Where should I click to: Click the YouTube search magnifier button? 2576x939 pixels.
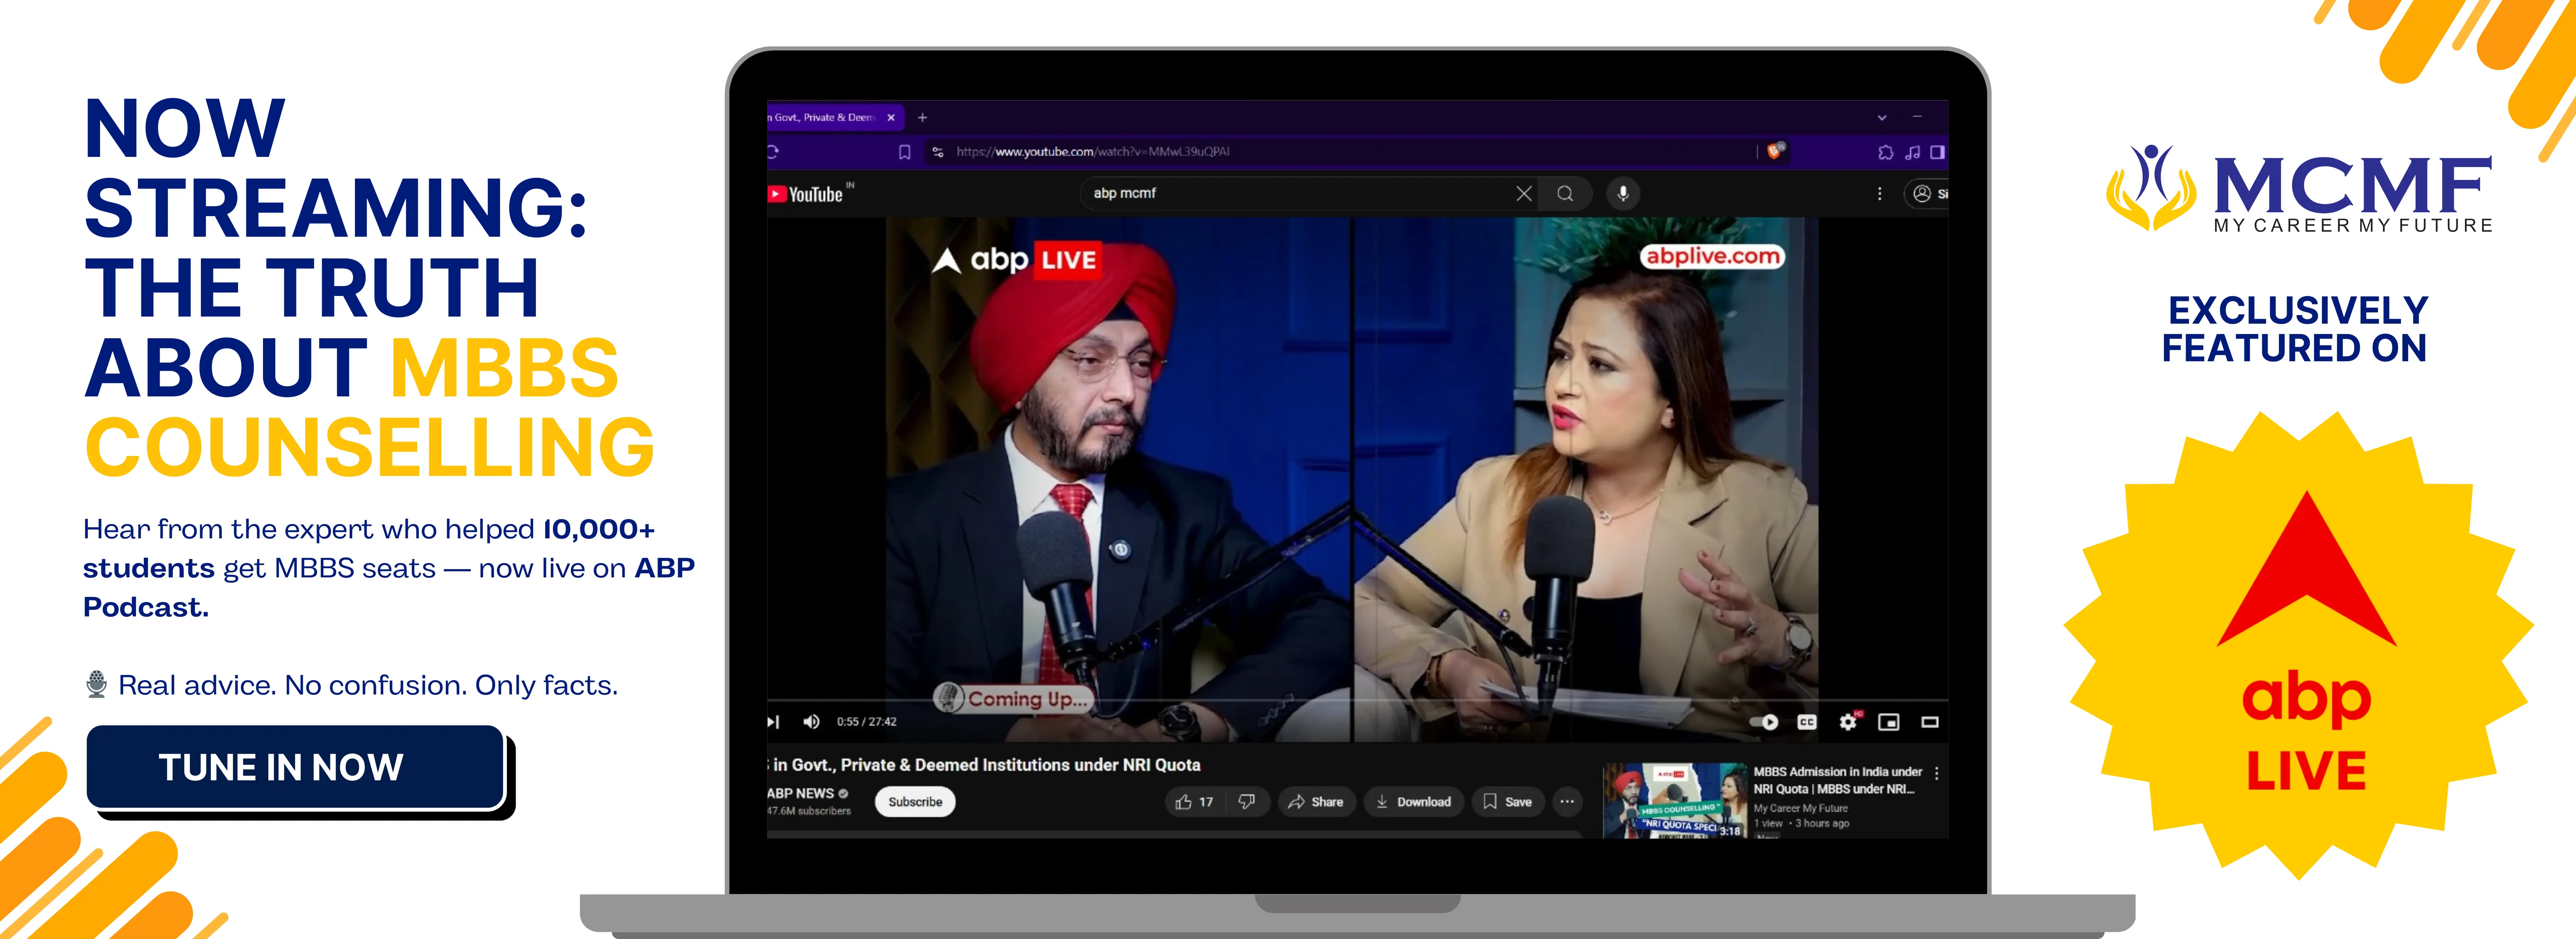coord(1565,194)
